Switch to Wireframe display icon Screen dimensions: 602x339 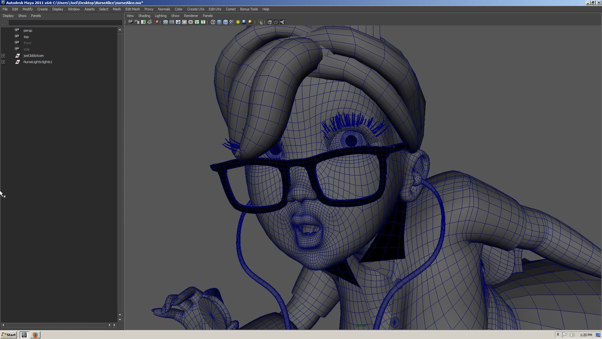pos(213,22)
